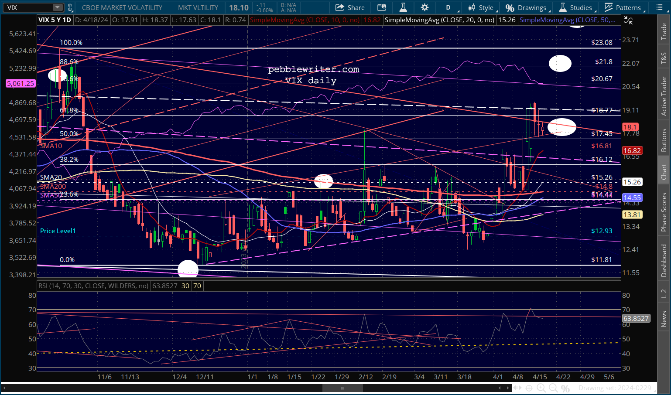Click the zoom in magnifier icon
The width and height of the screenshot is (671, 395).
(541, 388)
